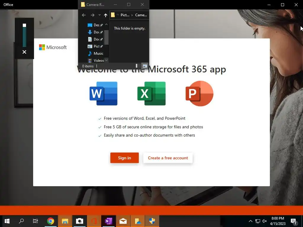
Task: Click sidebar scroll up arrow
Action: point(106,25)
